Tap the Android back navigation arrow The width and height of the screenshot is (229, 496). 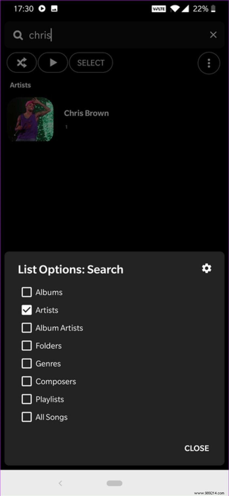(x=60, y=483)
